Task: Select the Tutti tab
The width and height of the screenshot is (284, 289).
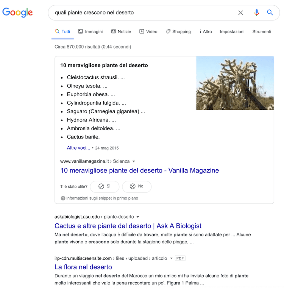Action: [62, 31]
